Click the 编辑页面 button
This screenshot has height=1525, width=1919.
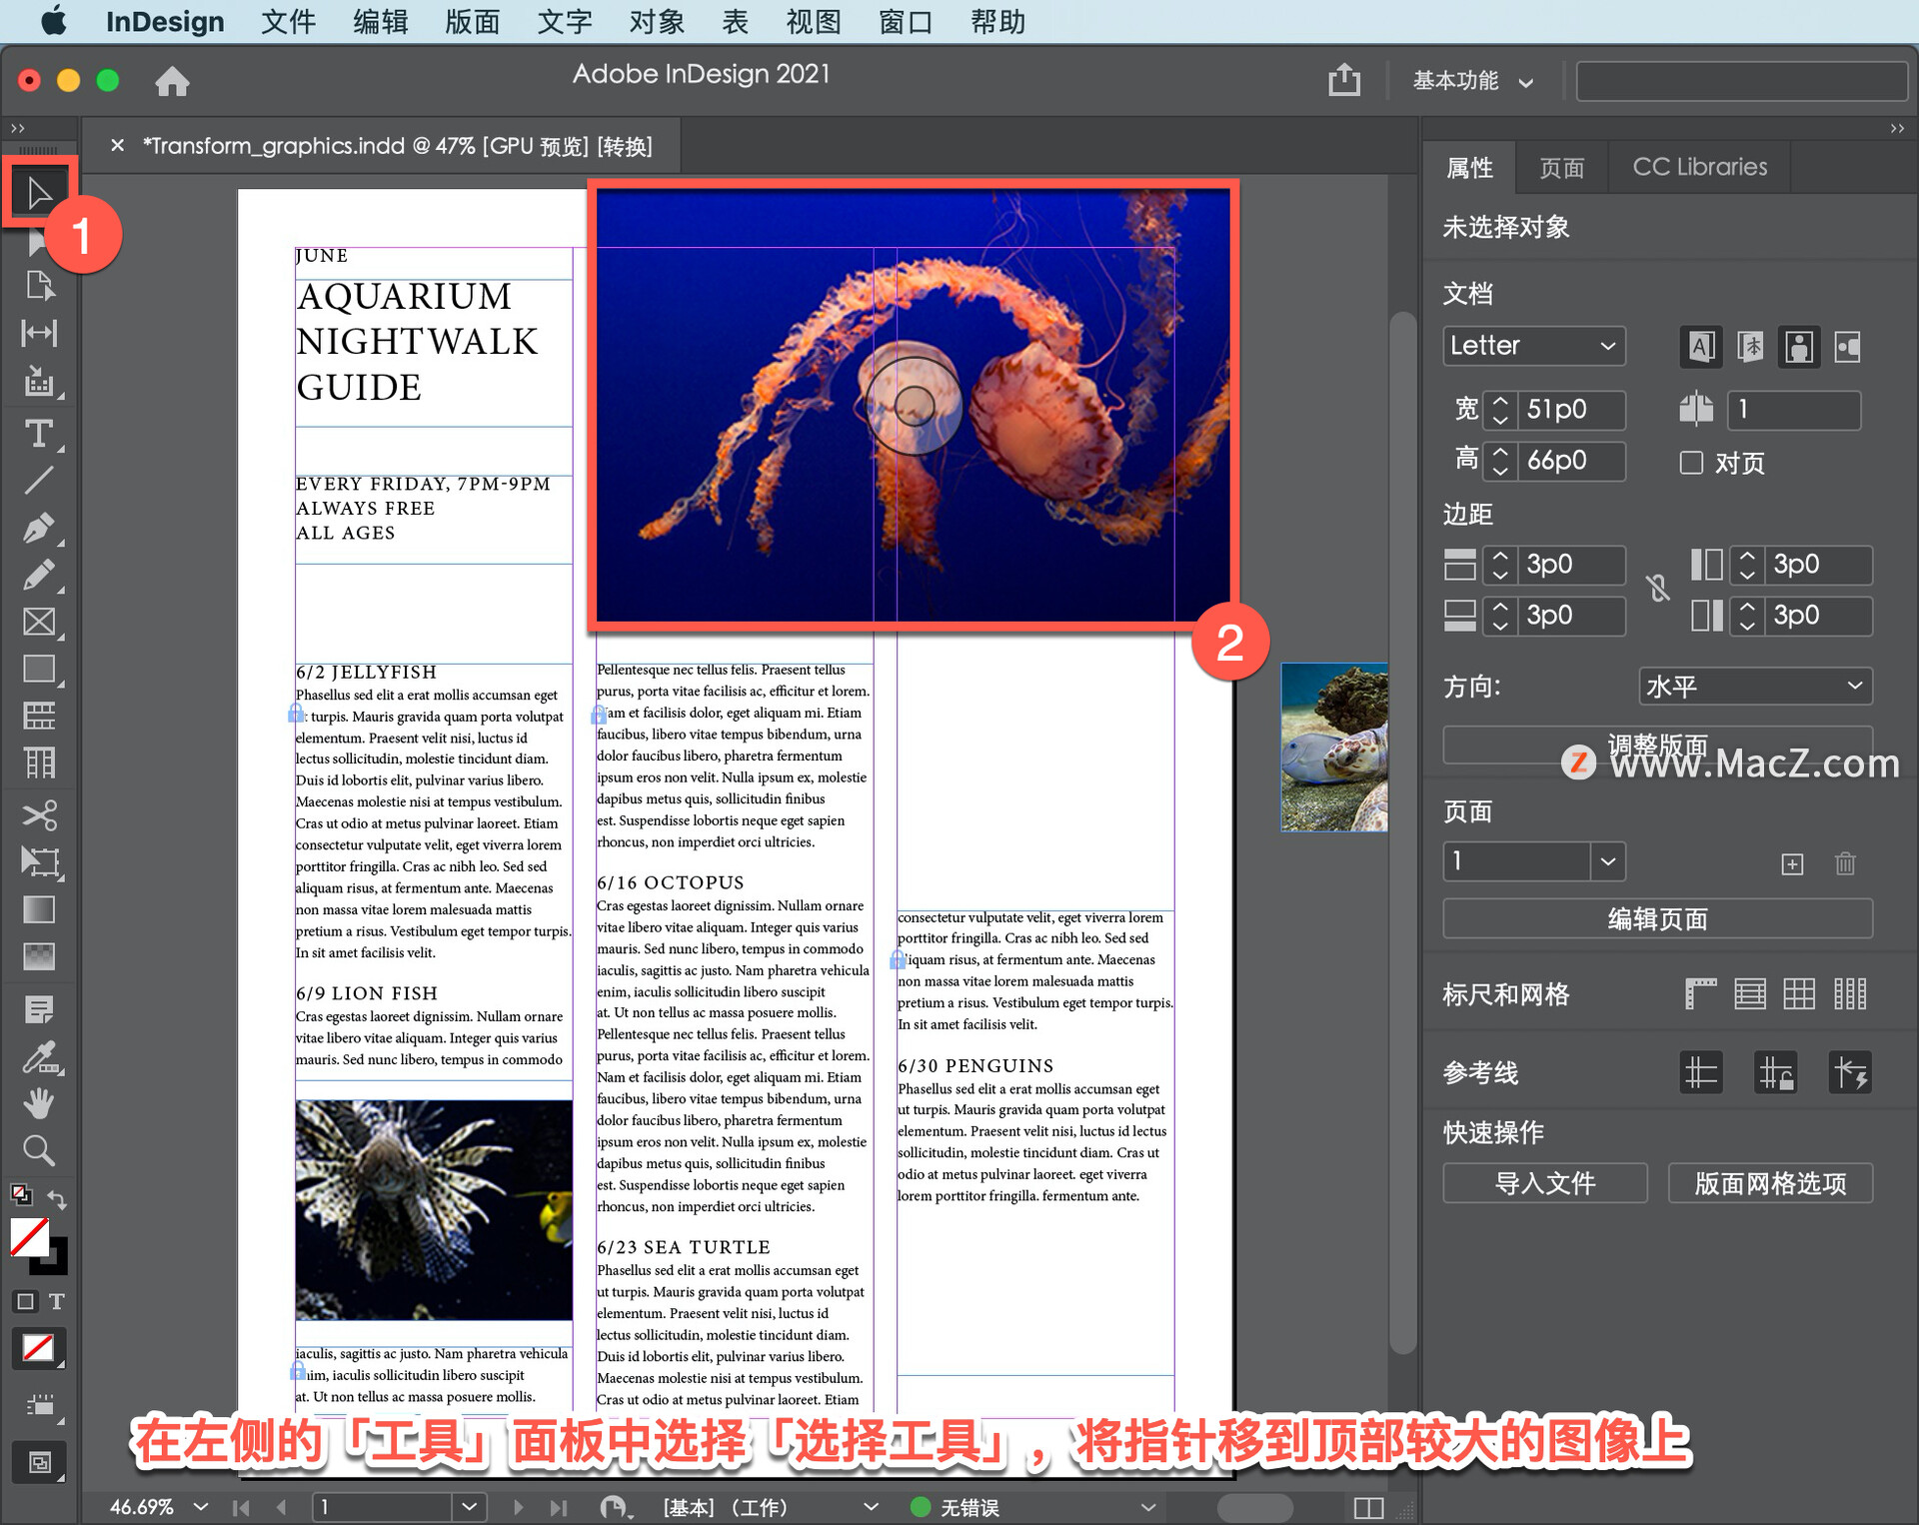(x=1656, y=918)
